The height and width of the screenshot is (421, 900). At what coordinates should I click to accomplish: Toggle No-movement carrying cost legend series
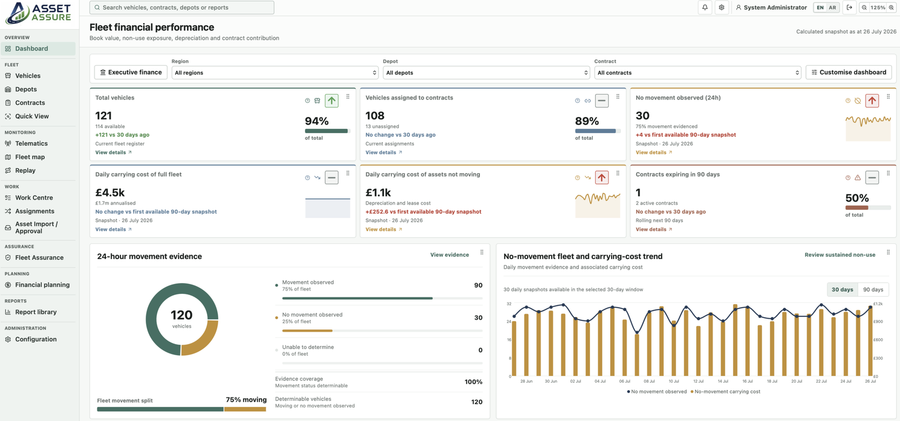725,392
